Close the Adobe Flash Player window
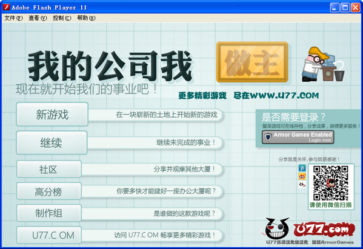This screenshot has height=249, width=363. pyautogui.click(x=355, y=7)
